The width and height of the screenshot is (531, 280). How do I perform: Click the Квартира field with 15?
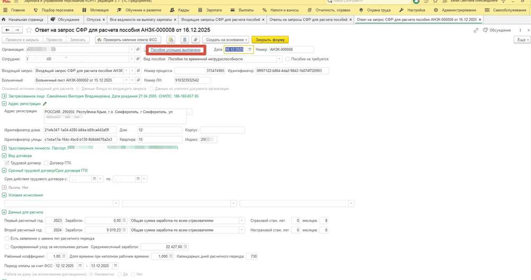(160, 139)
